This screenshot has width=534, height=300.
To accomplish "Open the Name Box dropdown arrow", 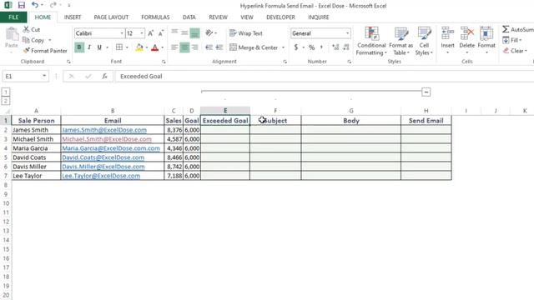I will [x=44, y=76].
